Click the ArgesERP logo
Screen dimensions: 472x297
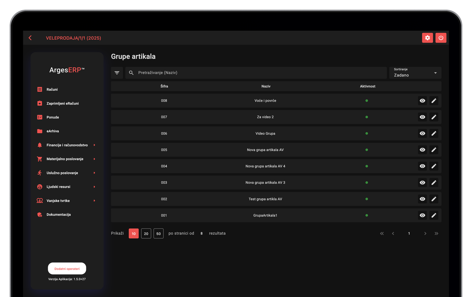(x=67, y=70)
